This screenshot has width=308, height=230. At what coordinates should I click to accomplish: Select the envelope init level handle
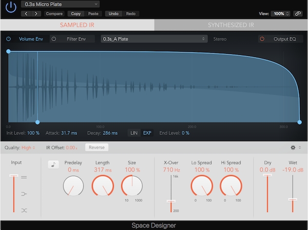(x=8, y=51)
